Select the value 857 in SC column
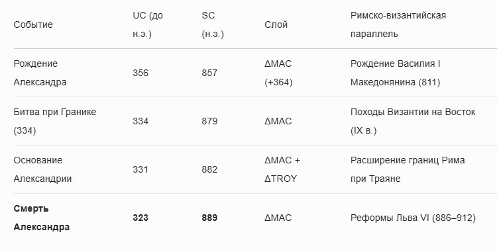The image size is (497, 250). 209,73
